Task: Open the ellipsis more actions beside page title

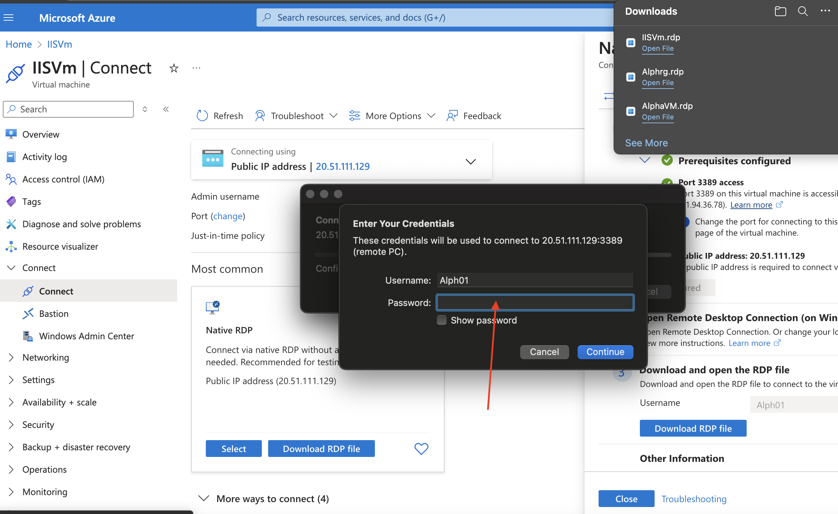Action: click(x=196, y=68)
